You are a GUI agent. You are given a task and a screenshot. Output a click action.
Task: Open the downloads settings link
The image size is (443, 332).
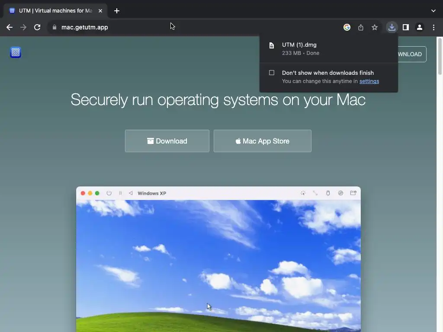click(369, 81)
